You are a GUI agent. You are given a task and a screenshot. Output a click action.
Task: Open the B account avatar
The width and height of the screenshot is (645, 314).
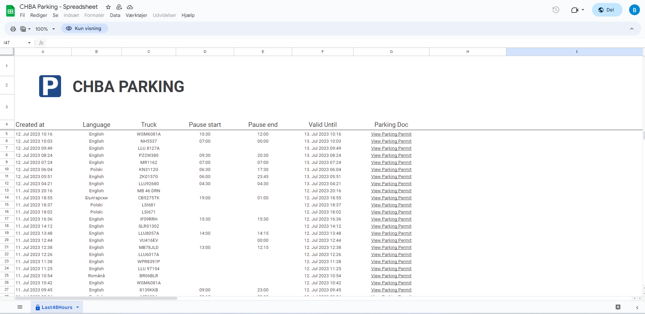(634, 10)
